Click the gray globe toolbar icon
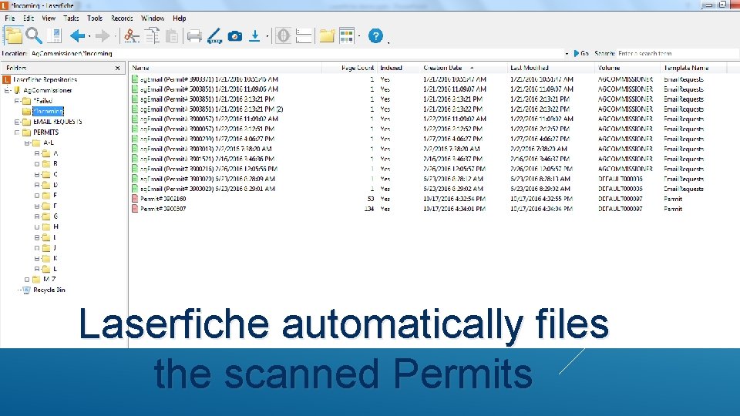The image size is (740, 416). coord(283,36)
